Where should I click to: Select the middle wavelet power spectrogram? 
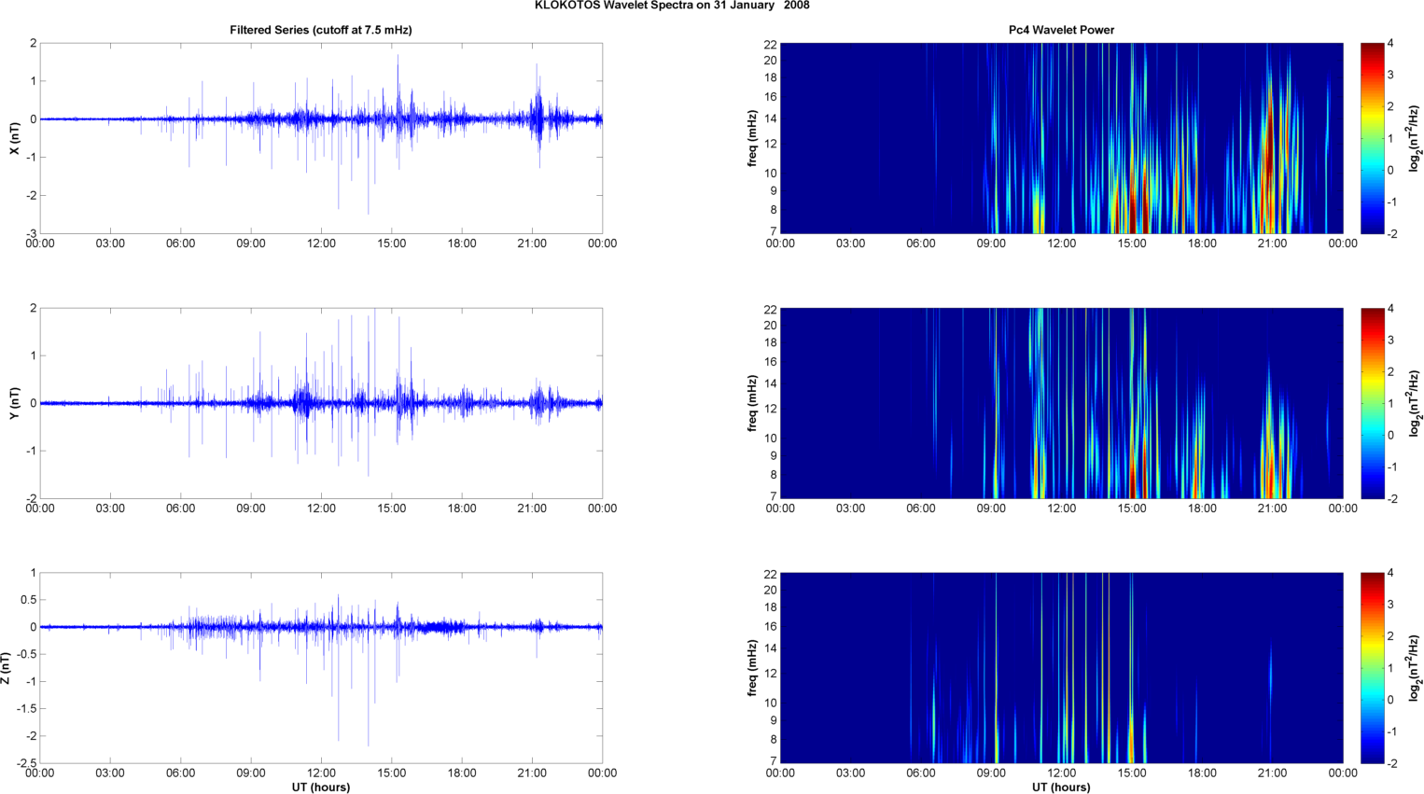tap(1061, 403)
